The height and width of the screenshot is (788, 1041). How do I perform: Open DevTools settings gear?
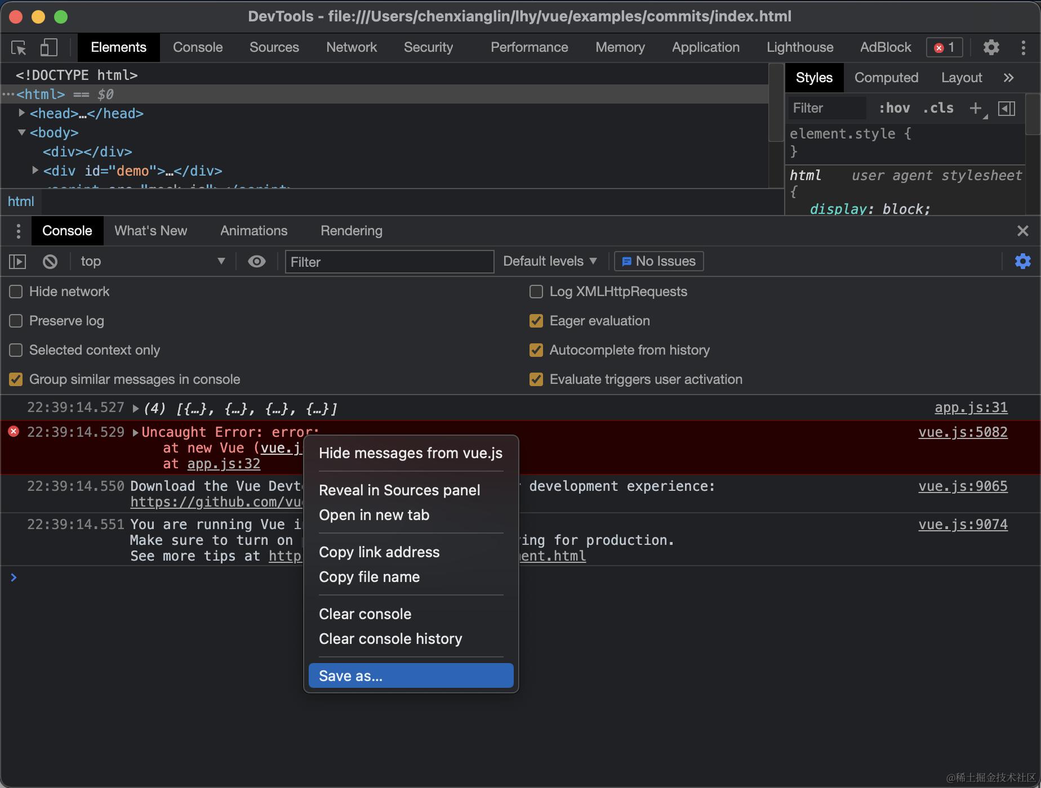point(991,47)
